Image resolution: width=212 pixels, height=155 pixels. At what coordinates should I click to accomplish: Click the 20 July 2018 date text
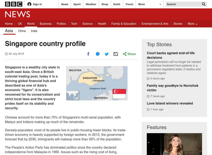[16, 54]
